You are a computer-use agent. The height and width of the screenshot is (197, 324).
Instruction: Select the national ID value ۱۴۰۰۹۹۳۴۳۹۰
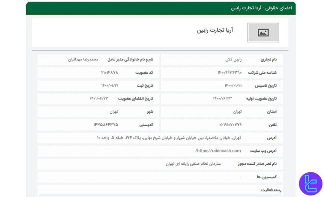pos(229,72)
